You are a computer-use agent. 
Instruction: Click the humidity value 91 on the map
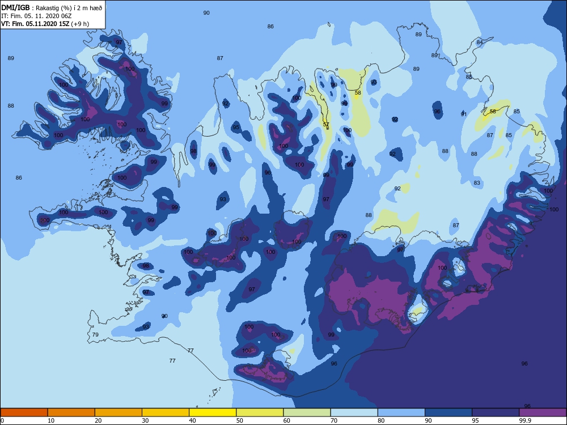tap(464, 114)
